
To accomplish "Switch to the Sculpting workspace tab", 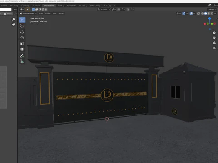I will pos(25,5).
